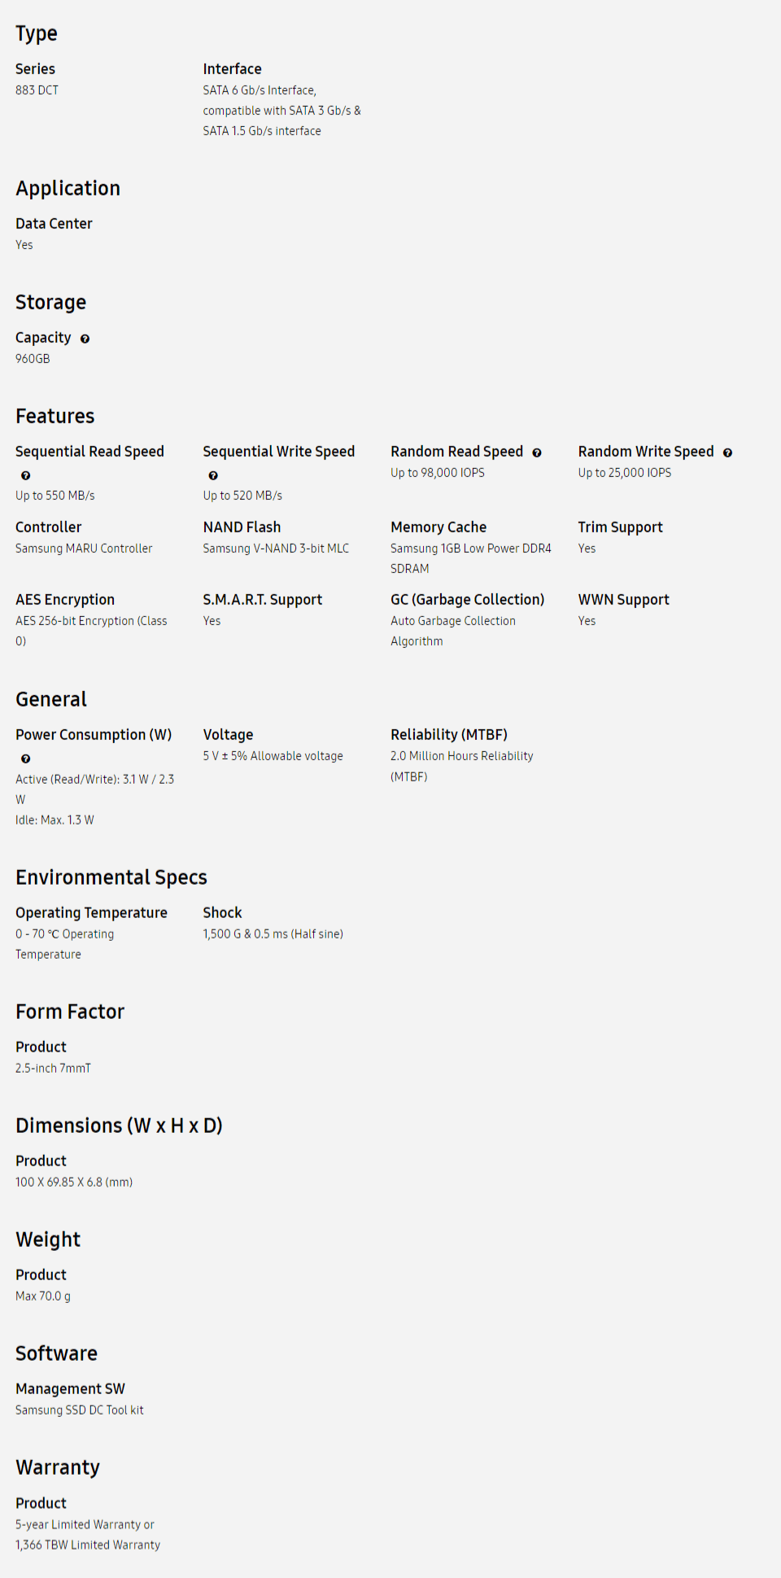Click the Management SW label
Viewport: 781px width, 1578px height.
(70, 1388)
